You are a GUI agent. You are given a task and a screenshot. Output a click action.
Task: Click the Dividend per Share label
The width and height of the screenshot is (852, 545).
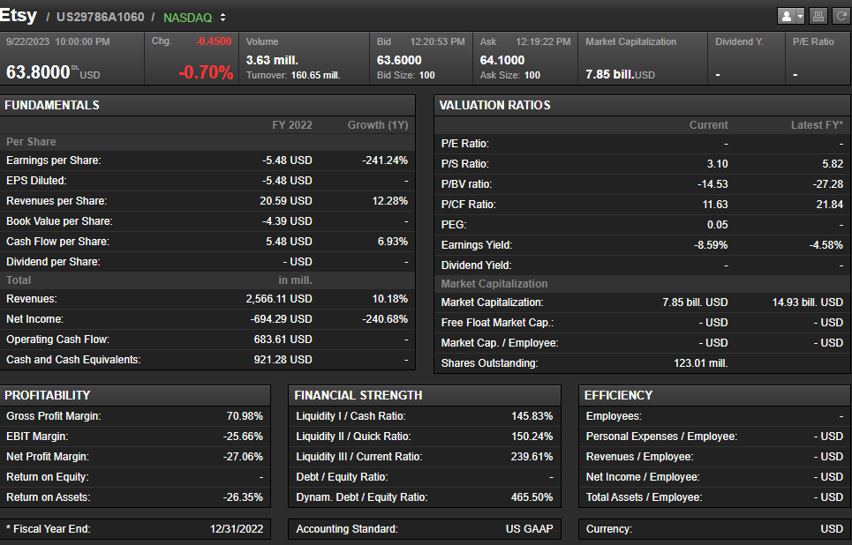pos(53,262)
